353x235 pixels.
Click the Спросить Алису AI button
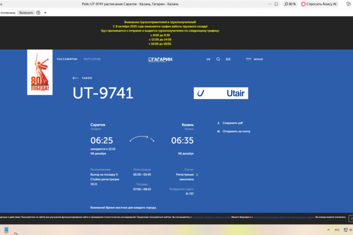point(319,4)
